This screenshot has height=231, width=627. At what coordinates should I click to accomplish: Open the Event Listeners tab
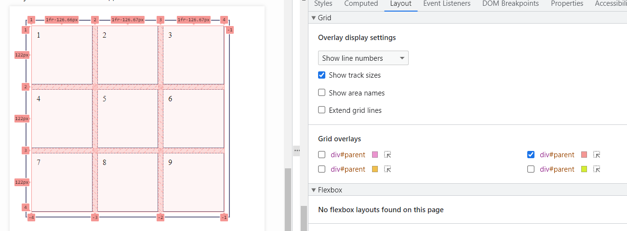tap(446, 4)
